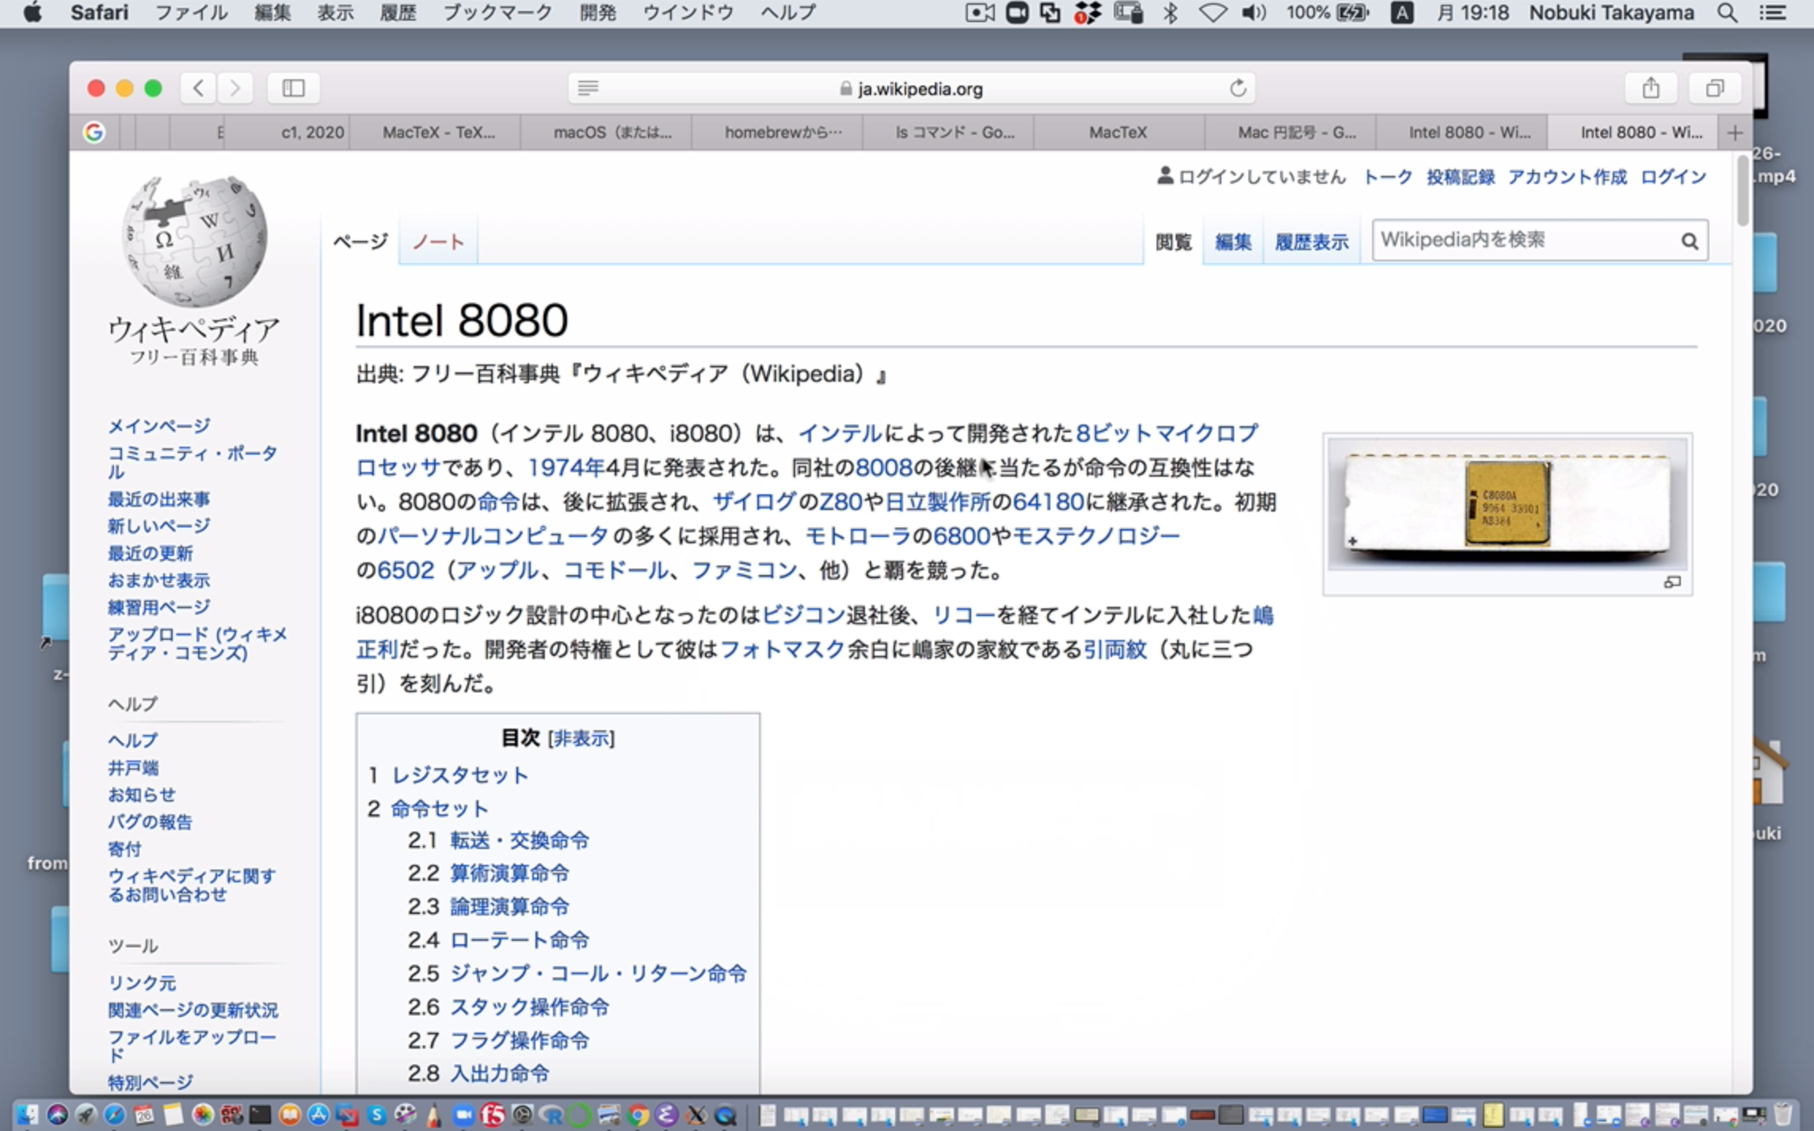The image size is (1814, 1131).
Task: Open Apple menu
Action: (x=32, y=13)
